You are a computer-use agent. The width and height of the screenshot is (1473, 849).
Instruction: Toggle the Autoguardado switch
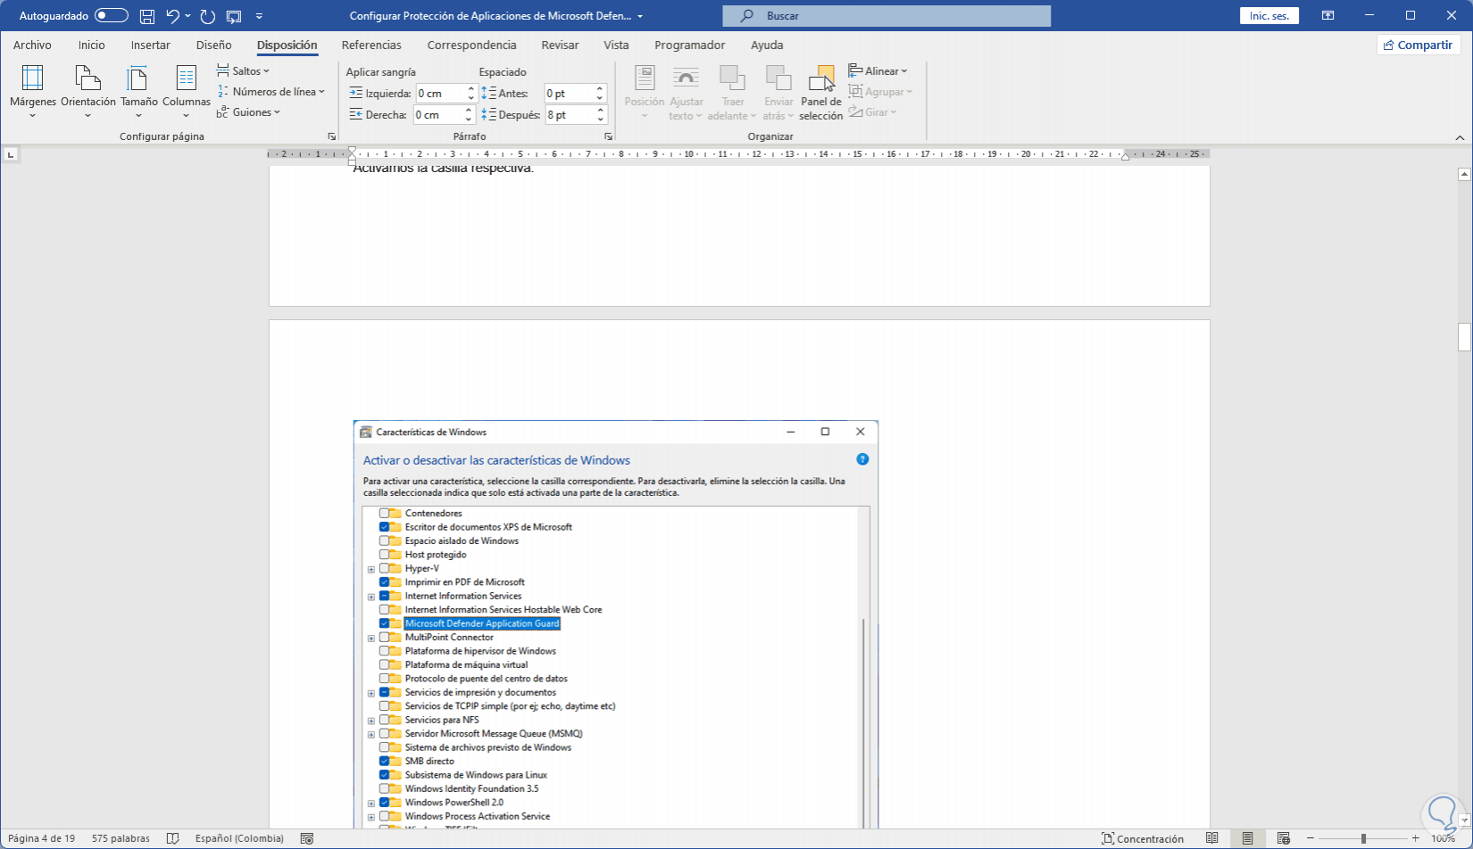(x=112, y=16)
